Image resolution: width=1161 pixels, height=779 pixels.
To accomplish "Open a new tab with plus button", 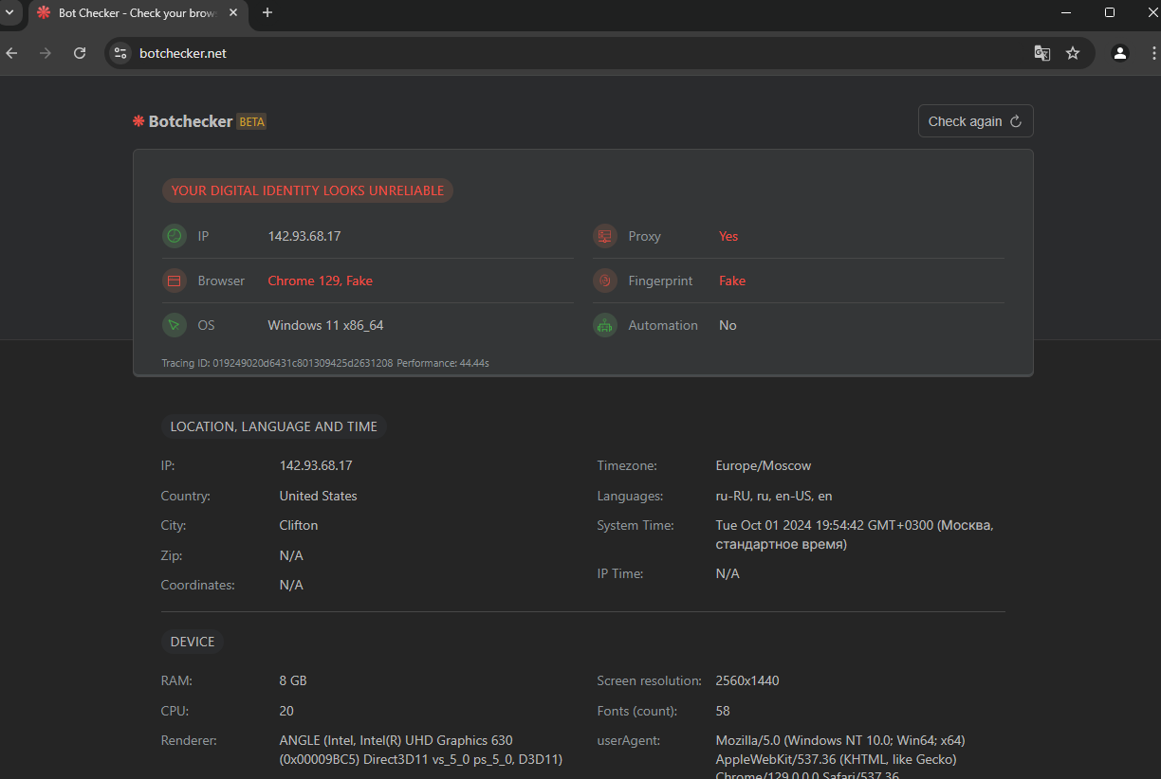I will [267, 12].
